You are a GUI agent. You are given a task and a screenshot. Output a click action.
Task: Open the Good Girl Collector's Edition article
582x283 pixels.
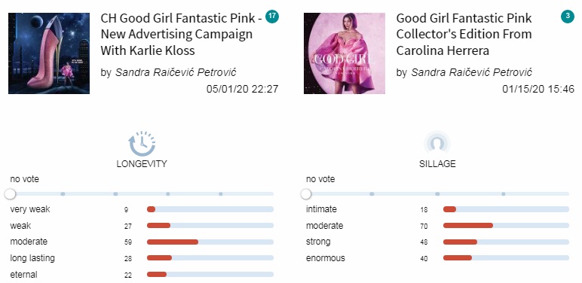[464, 34]
